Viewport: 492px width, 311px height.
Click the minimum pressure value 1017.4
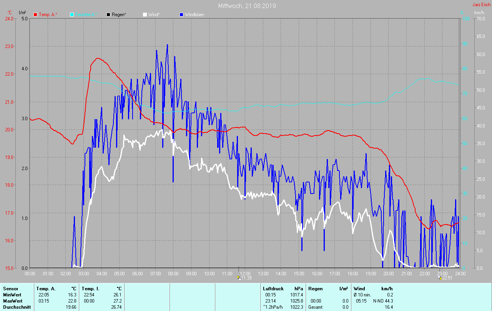tap(297, 295)
